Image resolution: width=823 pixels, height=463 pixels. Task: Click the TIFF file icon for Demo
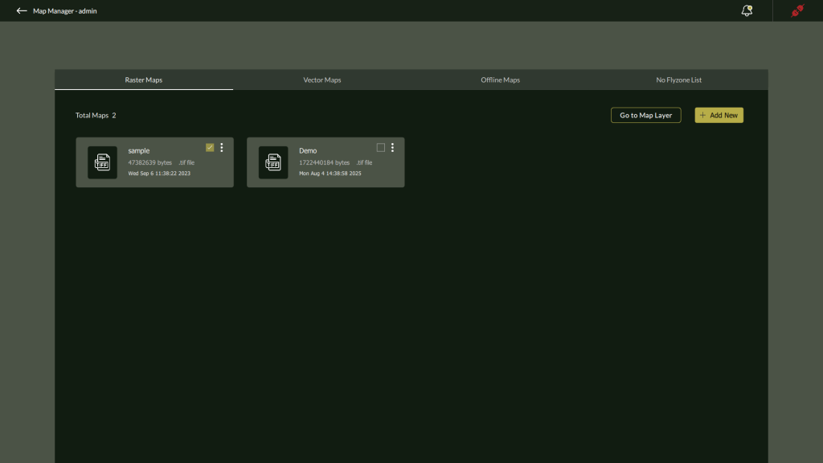[273, 162]
